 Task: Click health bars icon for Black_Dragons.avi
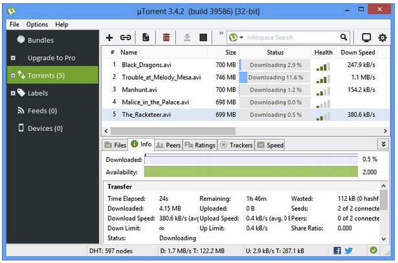point(323,67)
